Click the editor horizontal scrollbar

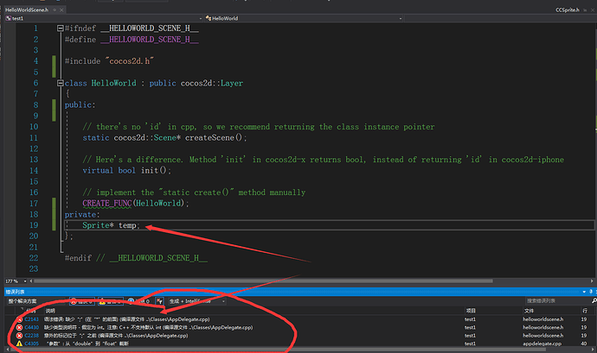pyautogui.click(x=263, y=281)
